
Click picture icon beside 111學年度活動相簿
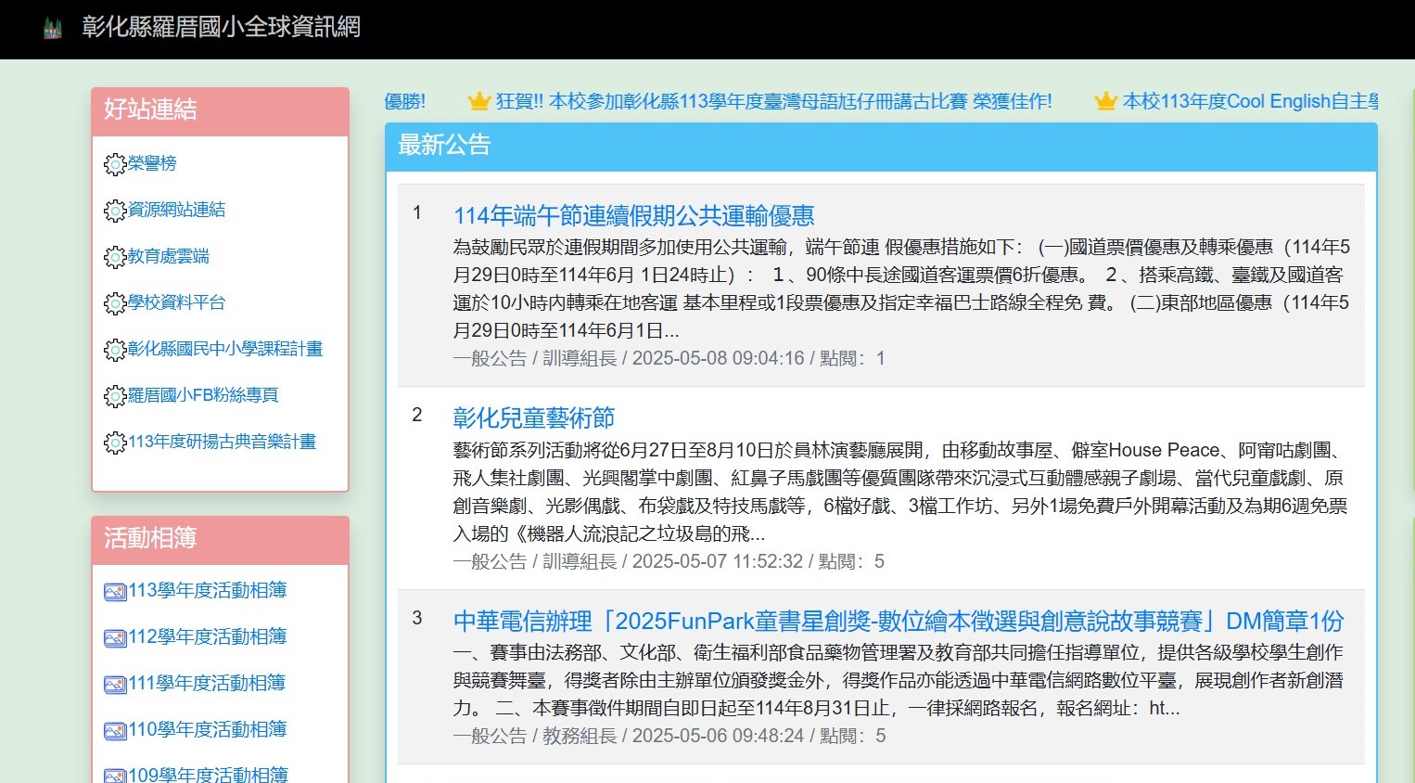click(x=115, y=685)
